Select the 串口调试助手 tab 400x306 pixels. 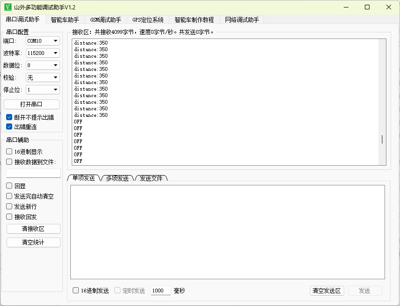pyautogui.click(x=23, y=19)
